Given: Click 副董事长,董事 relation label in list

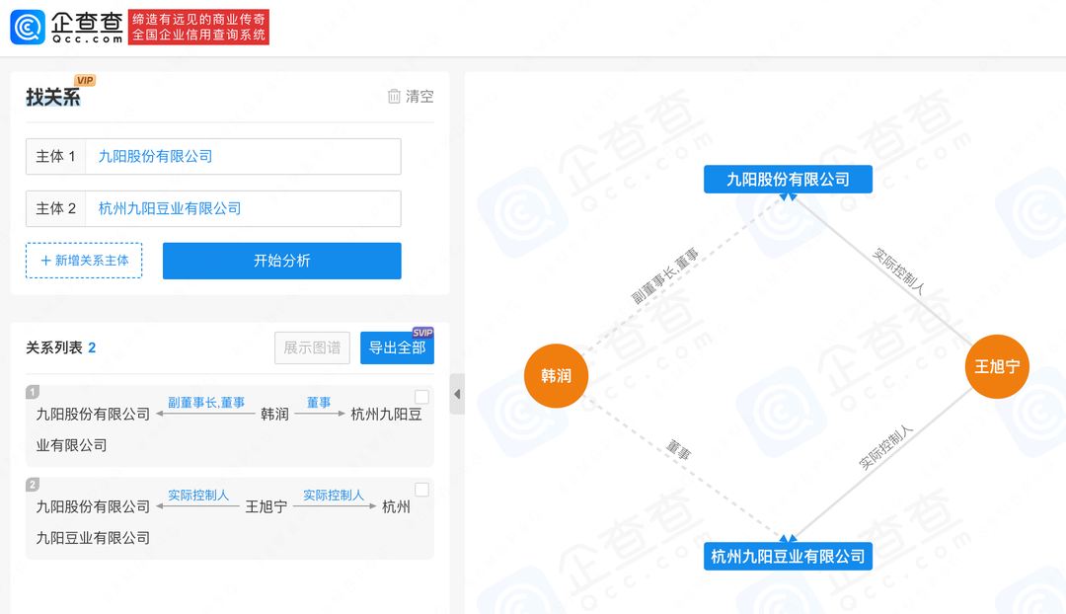Looking at the screenshot, I should [206, 403].
